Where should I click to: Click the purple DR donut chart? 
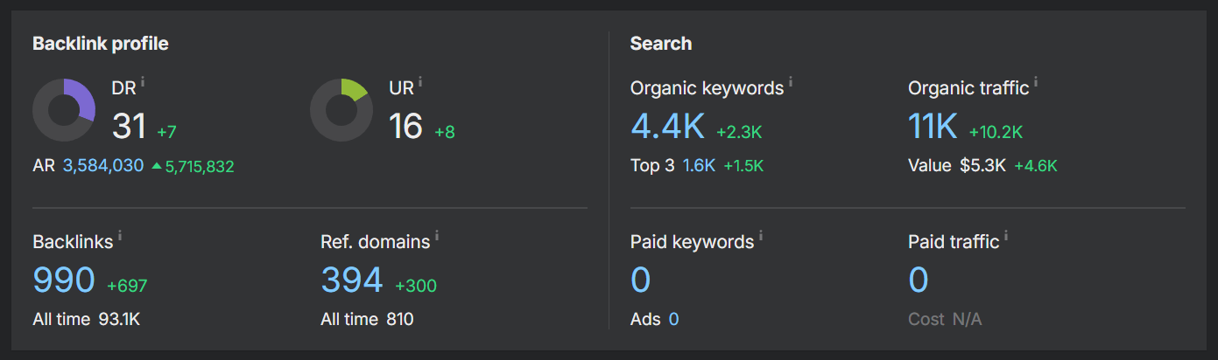(x=64, y=110)
